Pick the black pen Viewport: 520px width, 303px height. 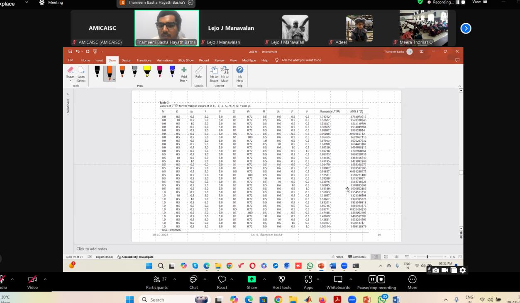pyautogui.click(x=97, y=72)
